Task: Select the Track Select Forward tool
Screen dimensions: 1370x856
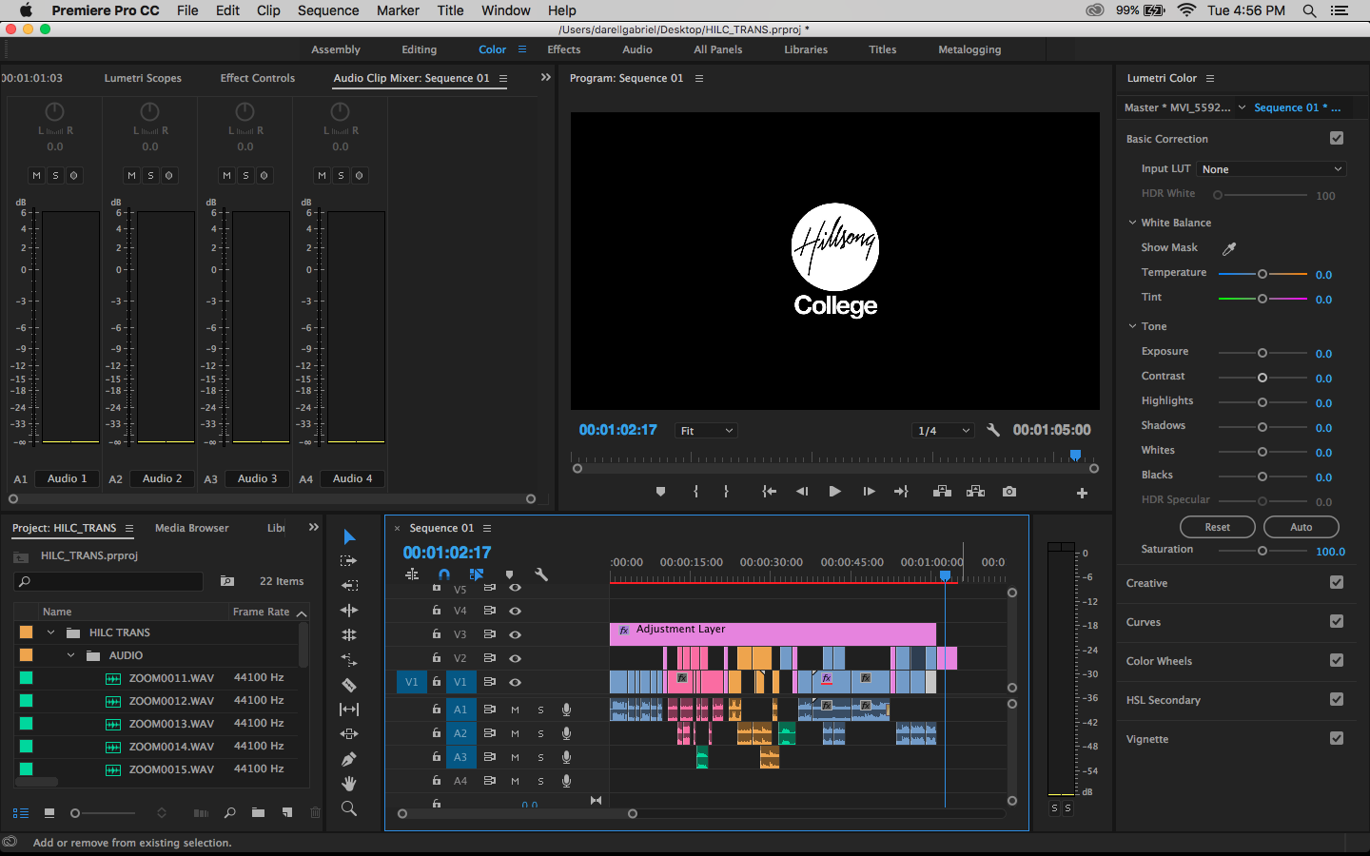Action: point(349,561)
